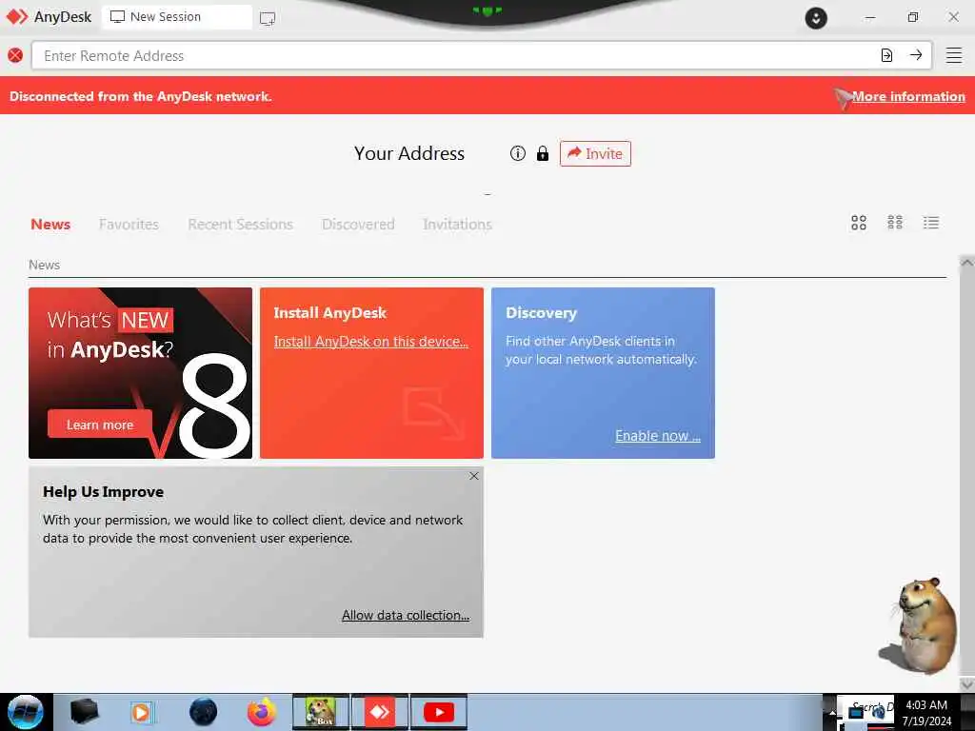Image resolution: width=975 pixels, height=731 pixels.
Task: Switch to large tiles view
Action: 858,223
